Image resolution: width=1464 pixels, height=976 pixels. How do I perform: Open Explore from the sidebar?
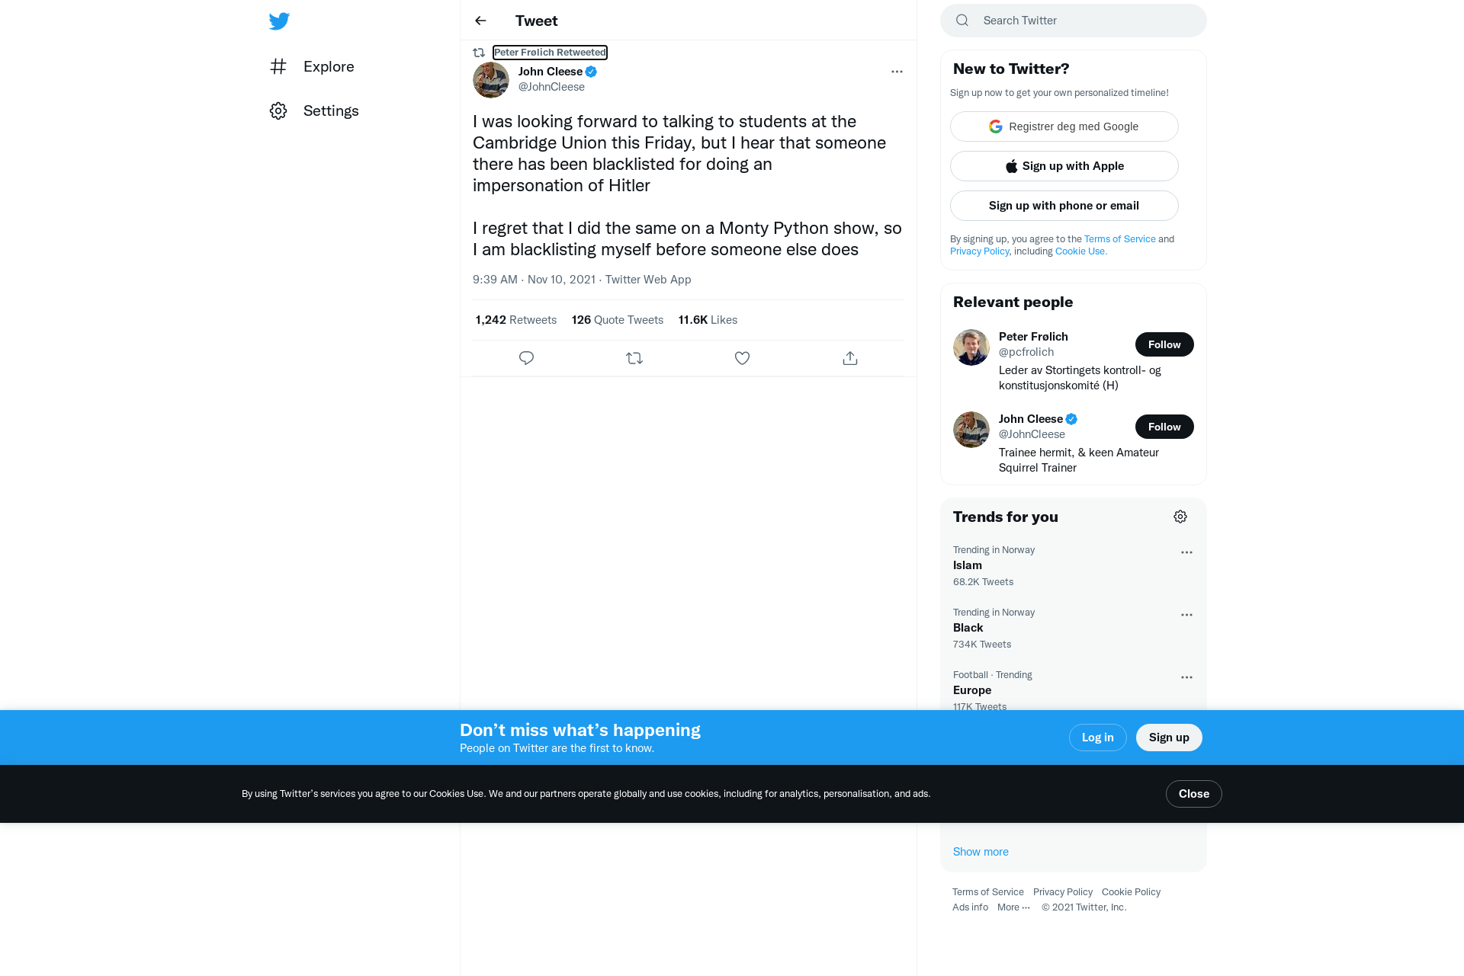pos(312,66)
